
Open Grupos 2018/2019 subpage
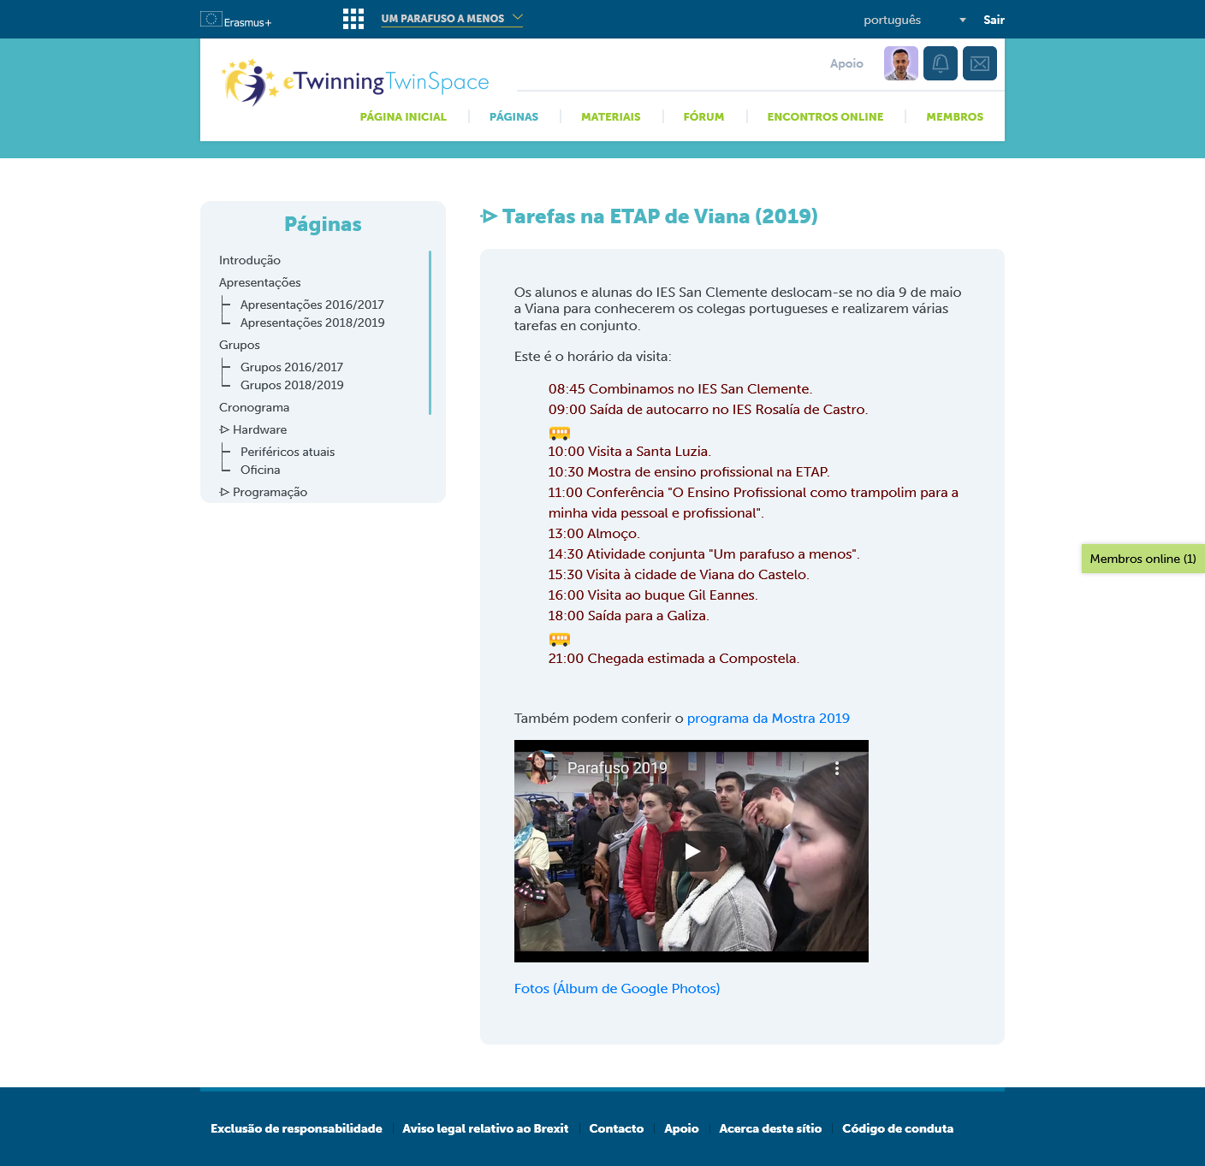click(292, 385)
